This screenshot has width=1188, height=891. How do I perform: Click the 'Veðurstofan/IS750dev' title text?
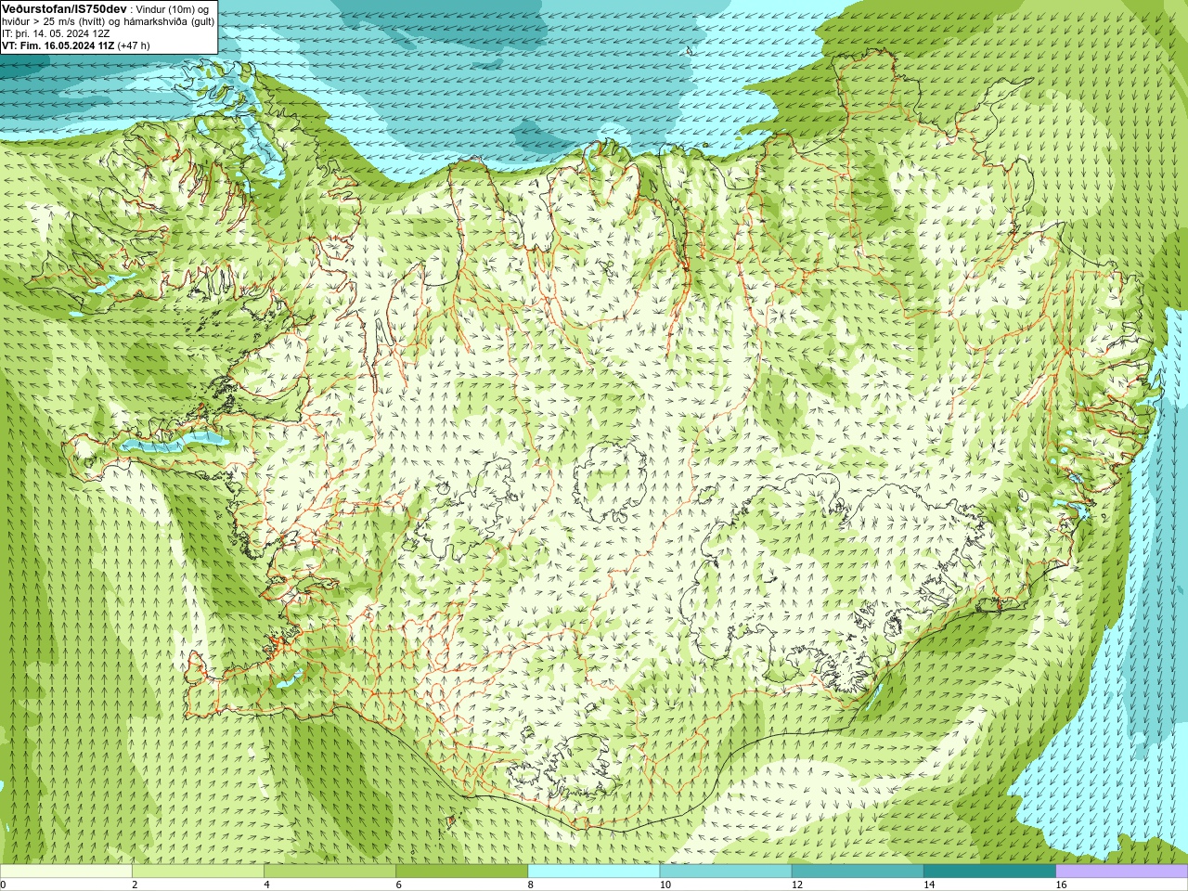[64, 8]
